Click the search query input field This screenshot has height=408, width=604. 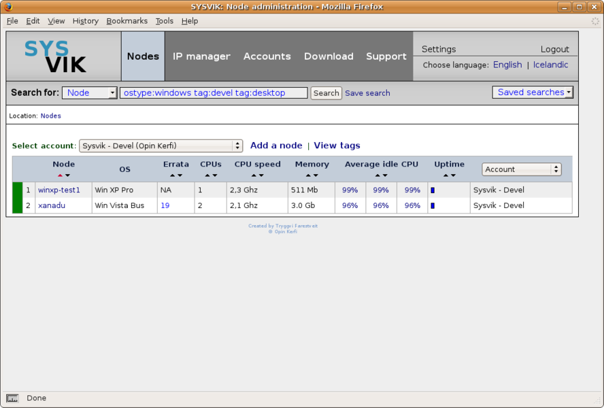tap(214, 93)
